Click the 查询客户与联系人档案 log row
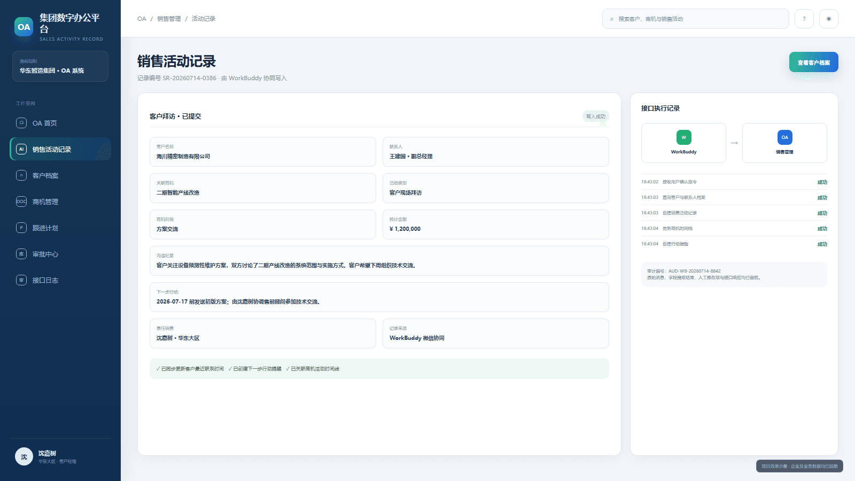 [734, 198]
